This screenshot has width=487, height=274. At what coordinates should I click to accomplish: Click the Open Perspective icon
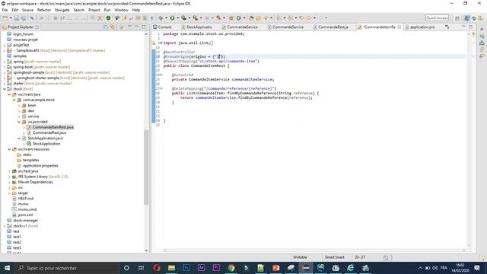click(457, 18)
